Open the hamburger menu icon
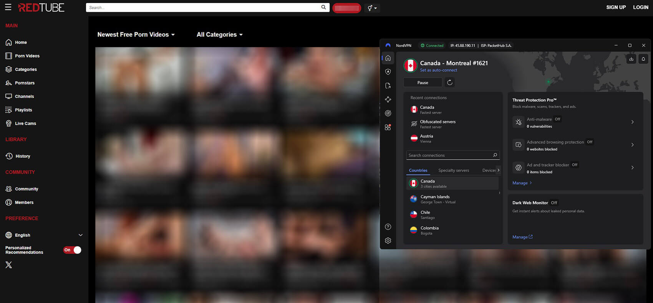The image size is (653, 303). tap(8, 7)
